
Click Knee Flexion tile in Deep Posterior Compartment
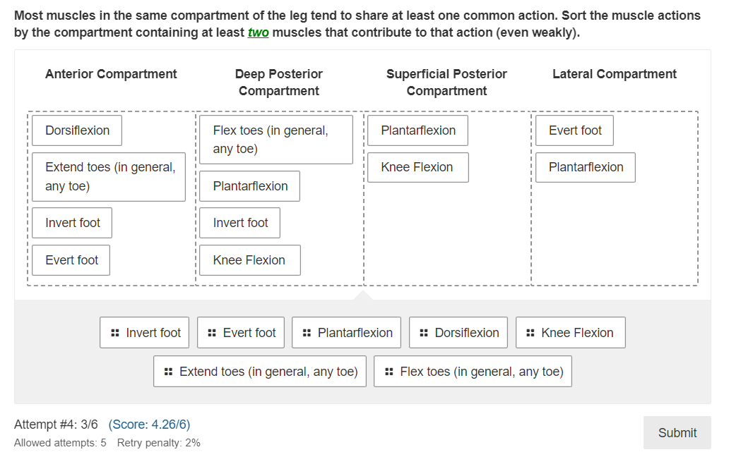(x=249, y=260)
